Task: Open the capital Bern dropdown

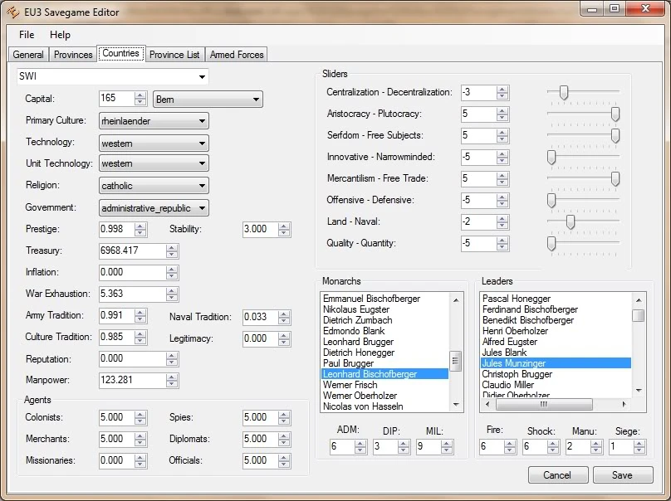Action: pos(256,100)
